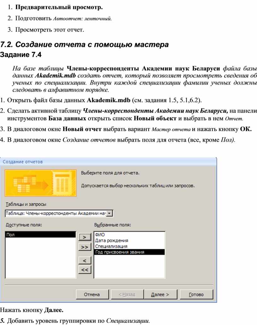Select Специализация in the selected fields list
This screenshot has height=325, width=257.
tap(129, 246)
